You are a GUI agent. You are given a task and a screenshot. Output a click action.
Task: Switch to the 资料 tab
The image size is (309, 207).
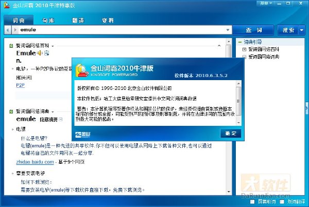[108, 20]
